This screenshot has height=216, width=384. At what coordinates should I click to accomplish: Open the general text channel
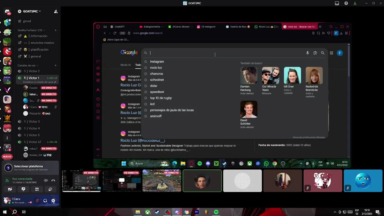click(x=37, y=56)
